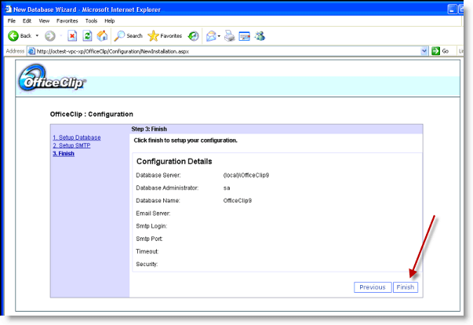Click the database server value (local)\OfficeClip9

point(246,175)
